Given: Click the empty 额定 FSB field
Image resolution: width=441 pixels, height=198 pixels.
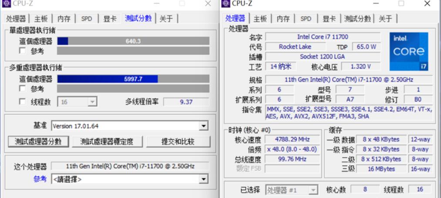Looking at the screenshot, I should click(x=293, y=169).
